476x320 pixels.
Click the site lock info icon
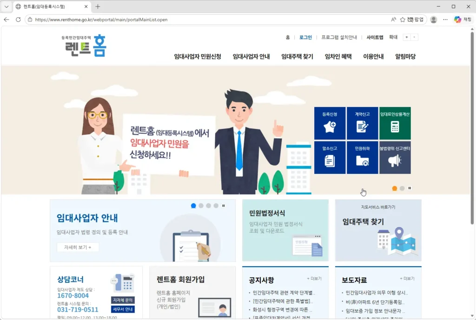pos(30,20)
